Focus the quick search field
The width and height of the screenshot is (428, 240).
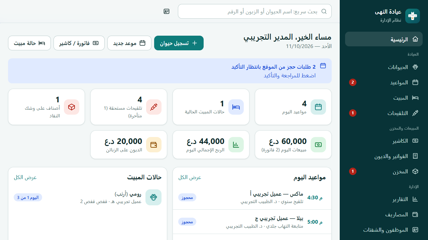255,11
